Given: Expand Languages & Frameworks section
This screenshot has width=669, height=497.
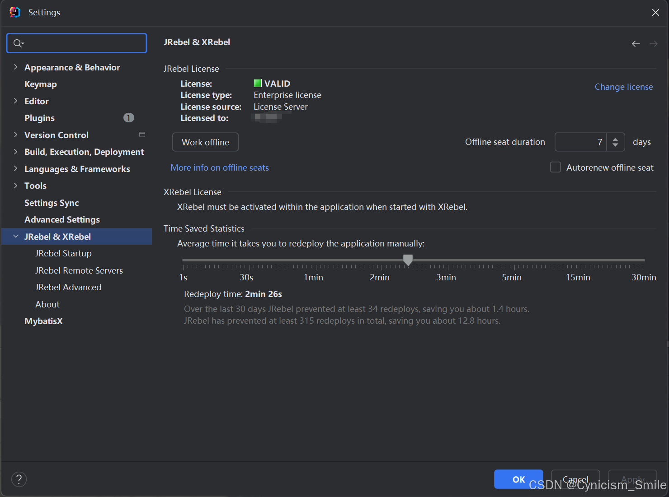Looking at the screenshot, I should [16, 169].
